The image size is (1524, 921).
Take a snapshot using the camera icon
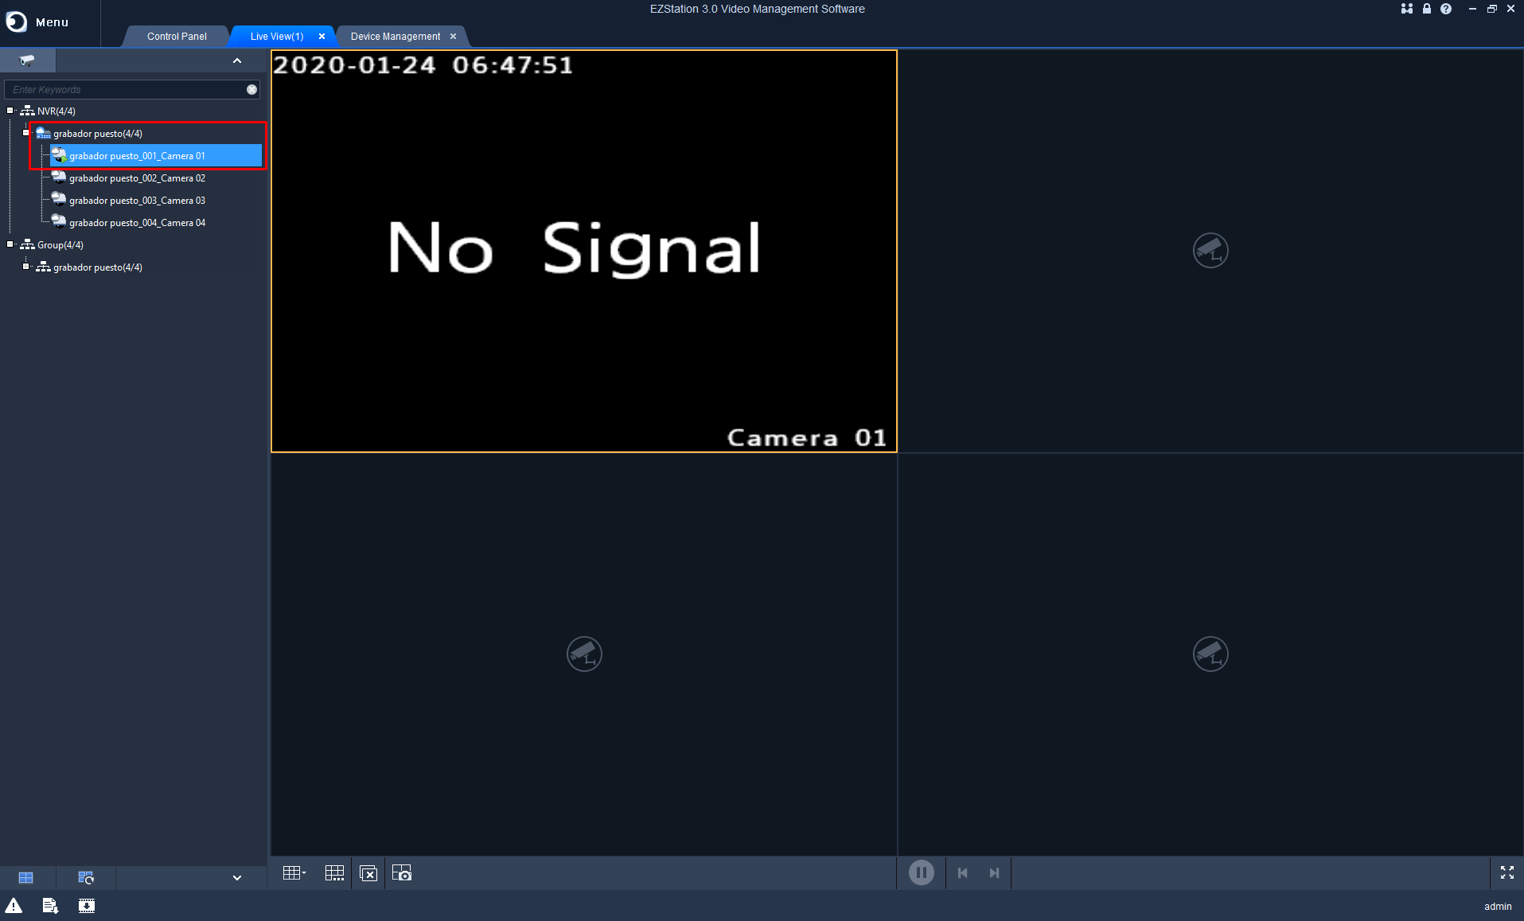point(402,872)
